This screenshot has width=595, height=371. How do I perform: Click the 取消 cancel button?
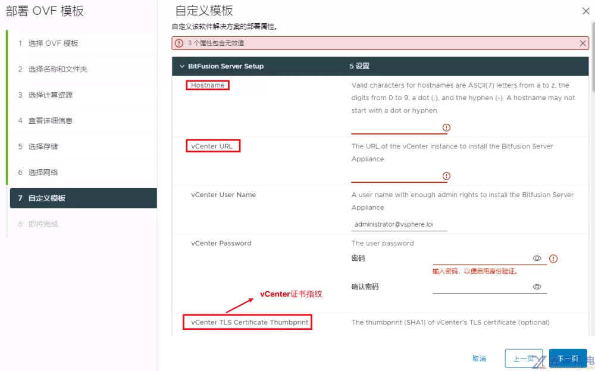tap(479, 358)
